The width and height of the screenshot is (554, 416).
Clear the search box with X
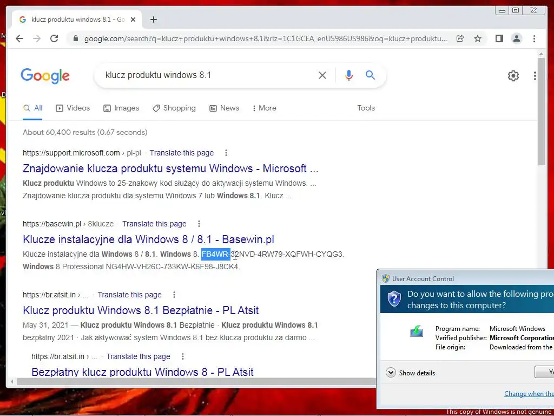pyautogui.click(x=322, y=75)
